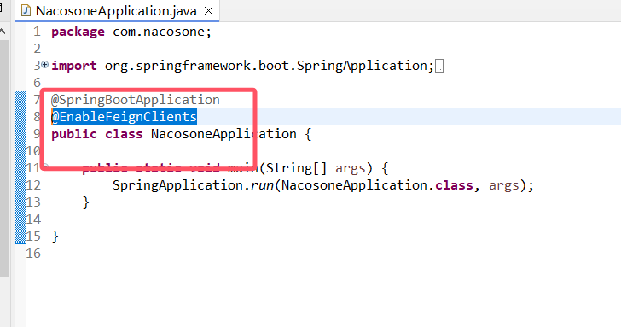
Task: Click the package keyword on line 1
Action: [x=78, y=32]
